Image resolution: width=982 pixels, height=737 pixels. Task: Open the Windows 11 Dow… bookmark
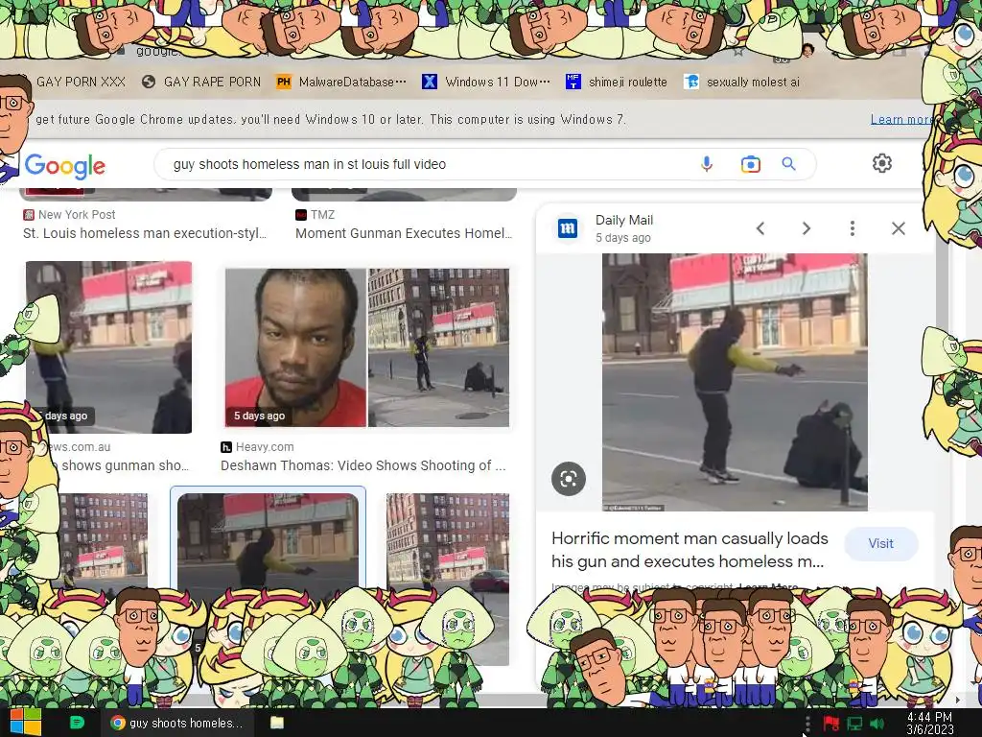(x=486, y=82)
